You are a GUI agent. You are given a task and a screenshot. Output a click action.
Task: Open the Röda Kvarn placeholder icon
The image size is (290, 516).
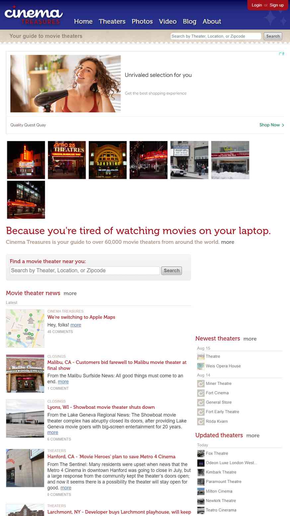201,421
